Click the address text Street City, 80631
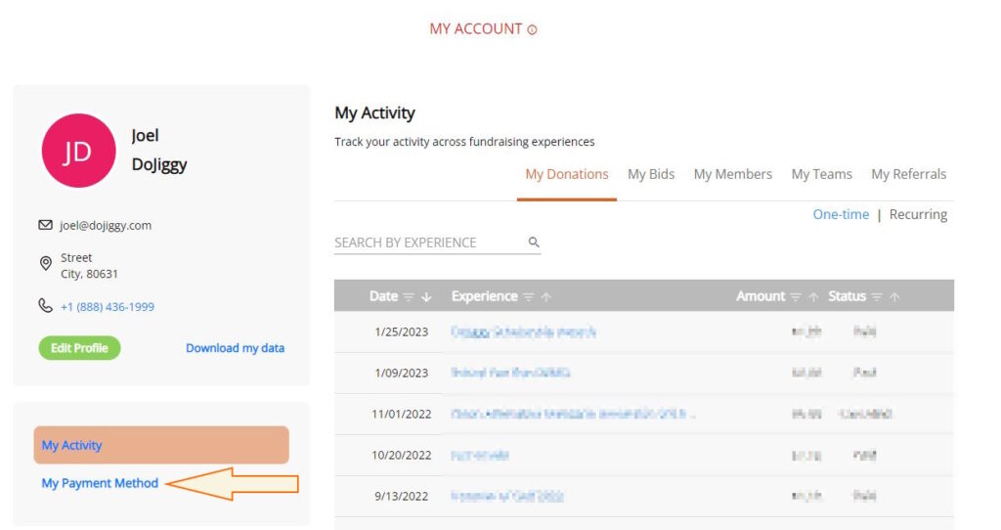1001x530 pixels. point(89,266)
